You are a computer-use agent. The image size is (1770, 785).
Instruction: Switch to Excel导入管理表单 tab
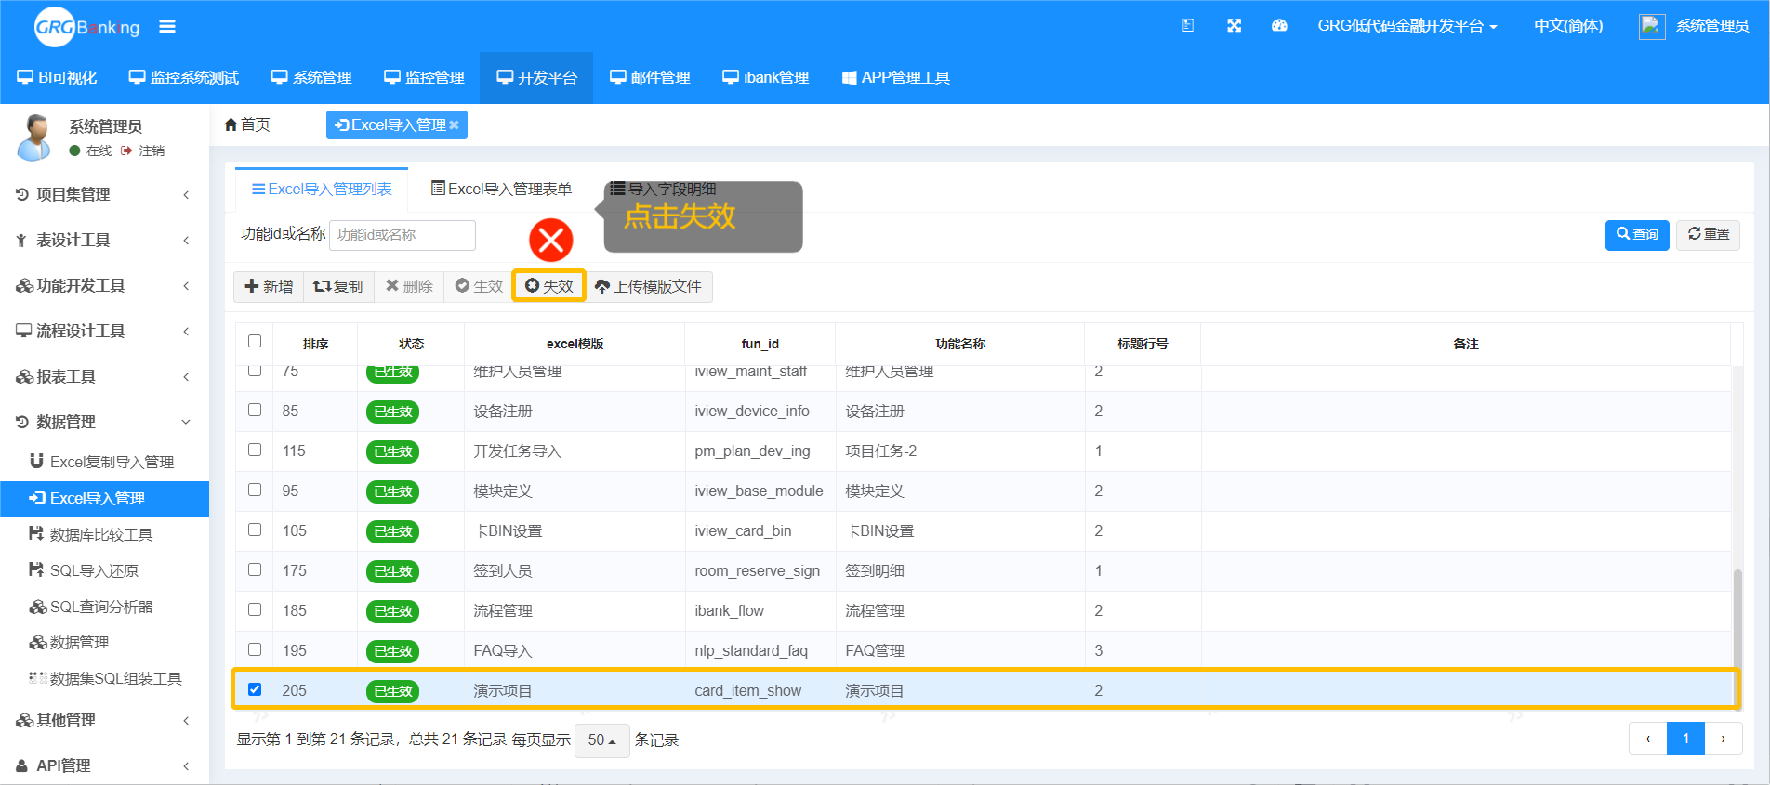pyautogui.click(x=502, y=189)
